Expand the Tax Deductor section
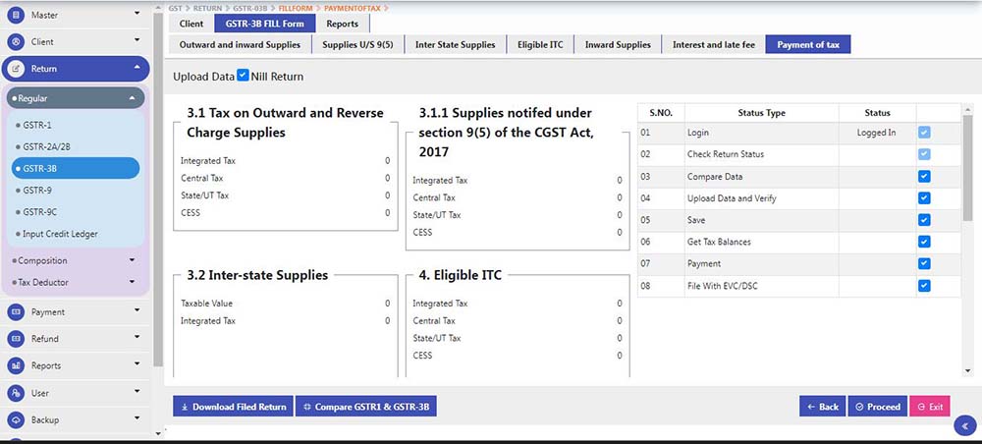 click(x=131, y=282)
